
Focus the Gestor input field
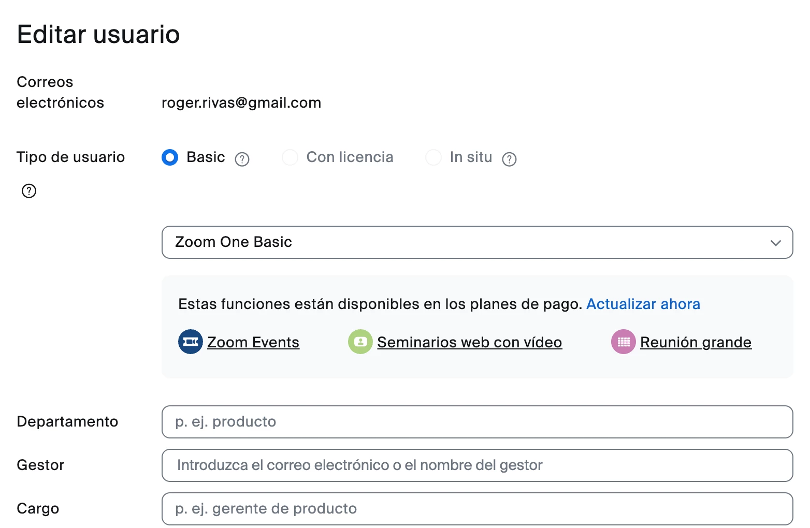tap(478, 465)
